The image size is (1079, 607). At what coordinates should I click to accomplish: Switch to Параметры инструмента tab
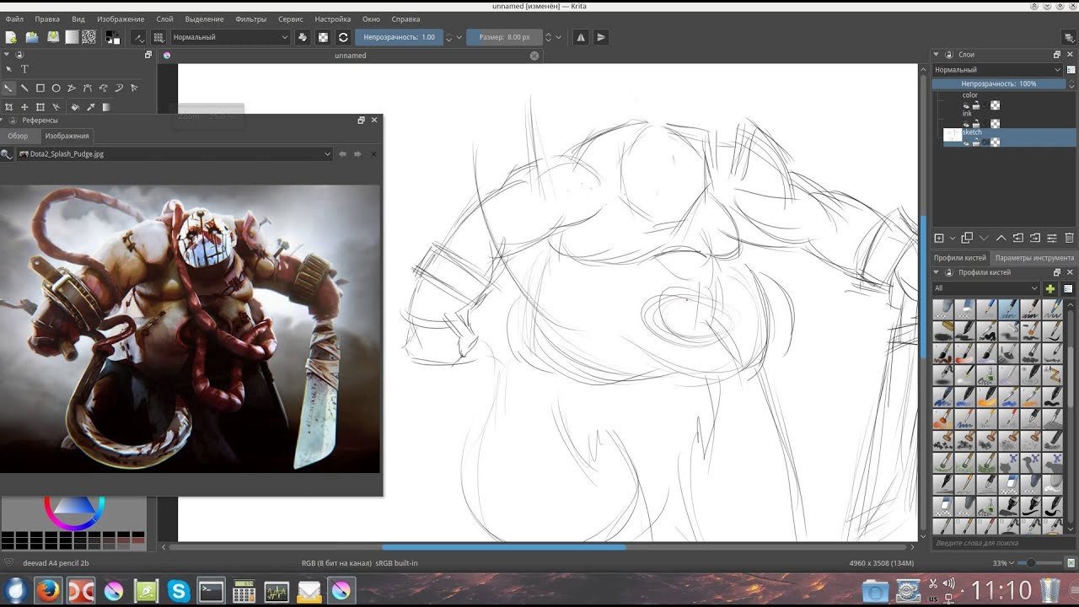point(1034,257)
